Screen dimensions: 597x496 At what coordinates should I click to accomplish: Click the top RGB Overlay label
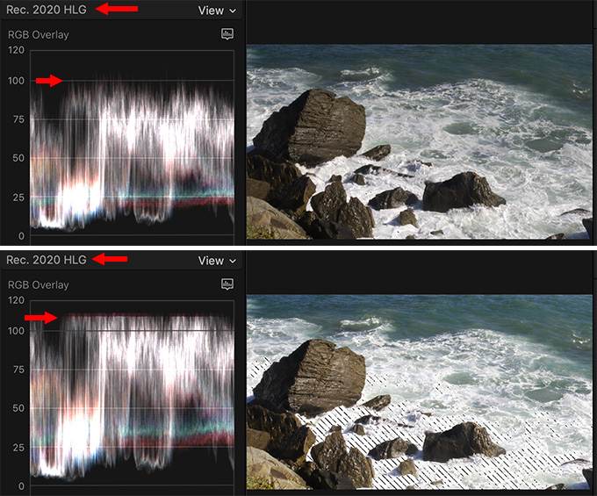39,34
